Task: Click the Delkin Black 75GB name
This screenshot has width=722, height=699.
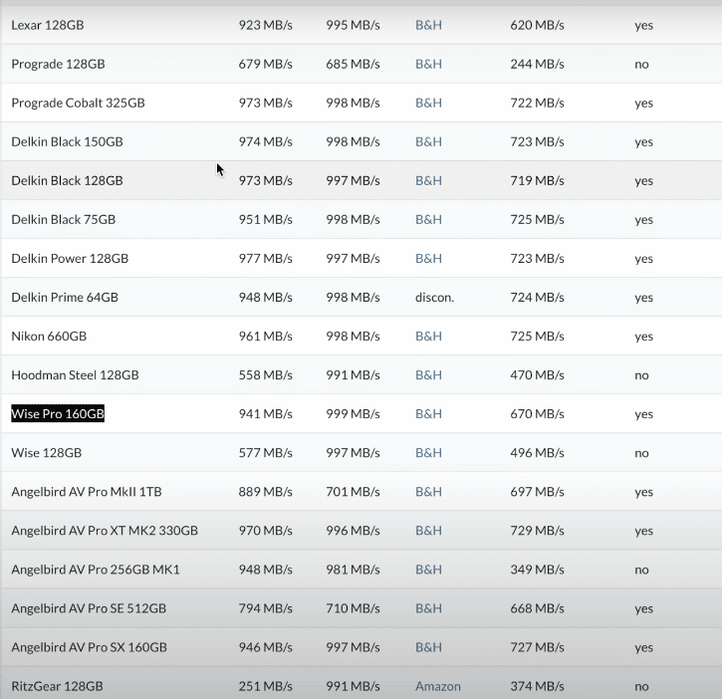Action: (x=64, y=219)
